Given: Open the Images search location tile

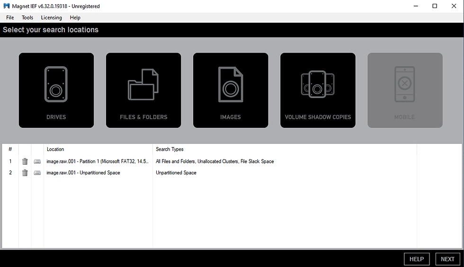Looking at the screenshot, I should [x=231, y=90].
